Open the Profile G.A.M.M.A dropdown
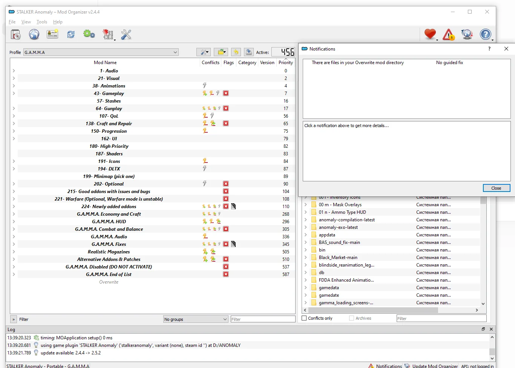This screenshot has height=368, width=515. [101, 52]
